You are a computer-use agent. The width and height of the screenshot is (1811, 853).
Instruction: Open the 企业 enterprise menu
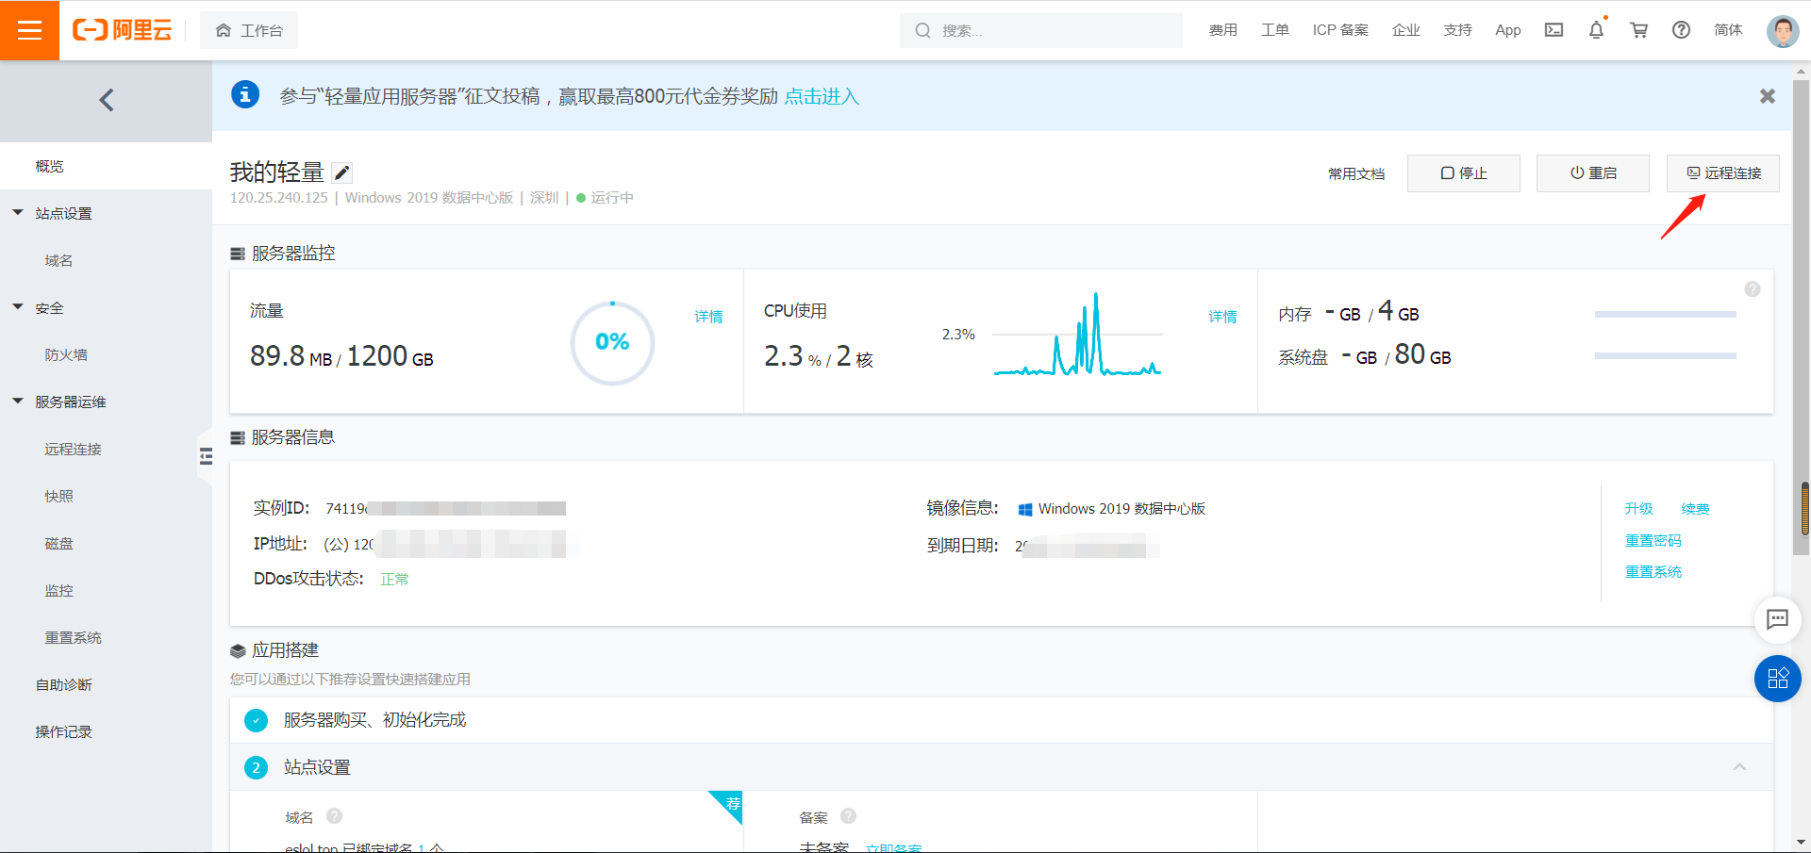(1406, 30)
